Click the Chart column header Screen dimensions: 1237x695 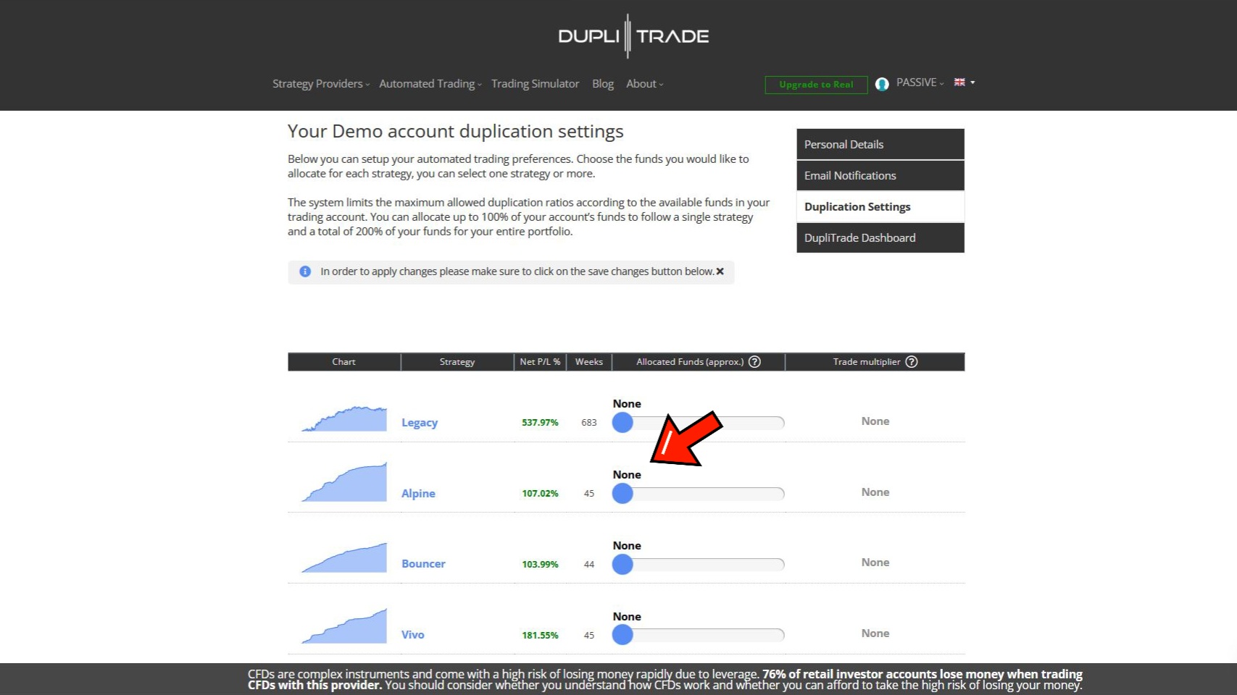(x=344, y=362)
